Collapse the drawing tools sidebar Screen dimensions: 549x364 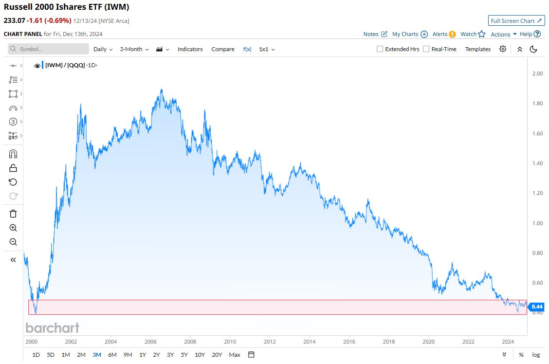coord(13,260)
